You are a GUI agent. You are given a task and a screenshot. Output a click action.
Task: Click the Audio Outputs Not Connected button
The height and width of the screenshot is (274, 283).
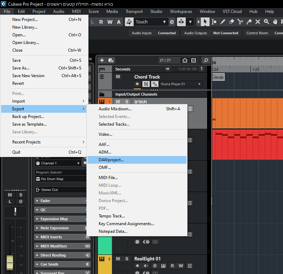coord(211,33)
